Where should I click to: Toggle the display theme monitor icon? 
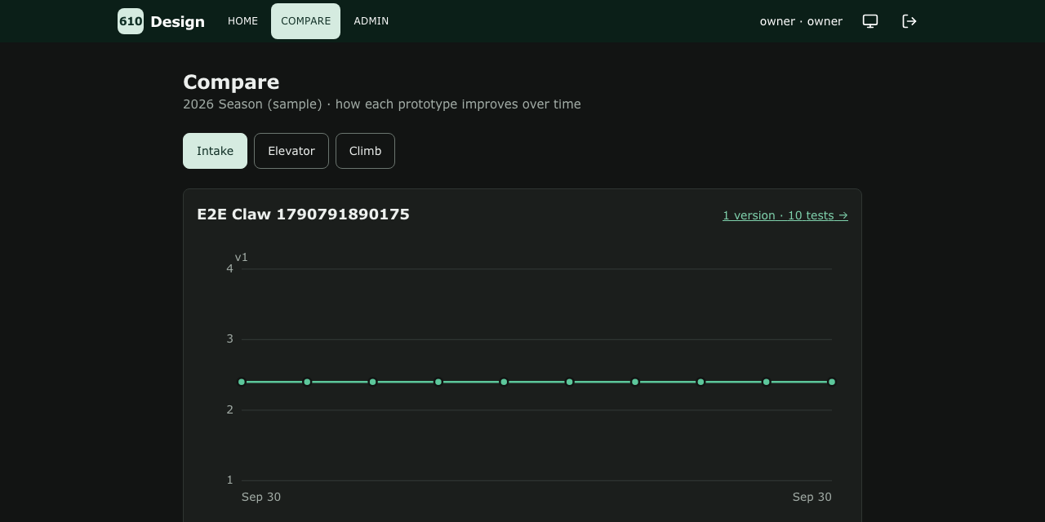870,21
